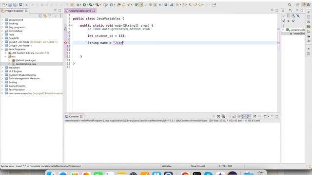
Task: Select the Console tab
Action: (74, 117)
